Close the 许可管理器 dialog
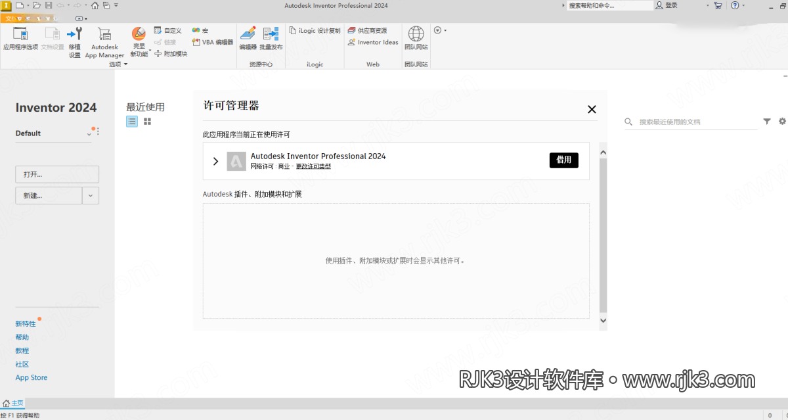The width and height of the screenshot is (788, 420). pyautogui.click(x=592, y=109)
